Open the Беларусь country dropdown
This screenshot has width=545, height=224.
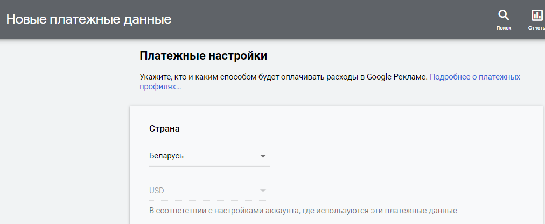click(x=209, y=156)
